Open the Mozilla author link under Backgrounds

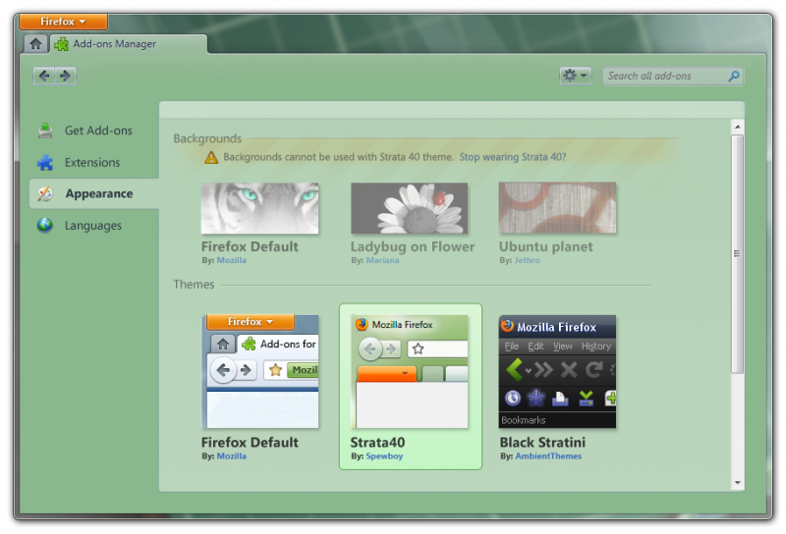click(232, 260)
